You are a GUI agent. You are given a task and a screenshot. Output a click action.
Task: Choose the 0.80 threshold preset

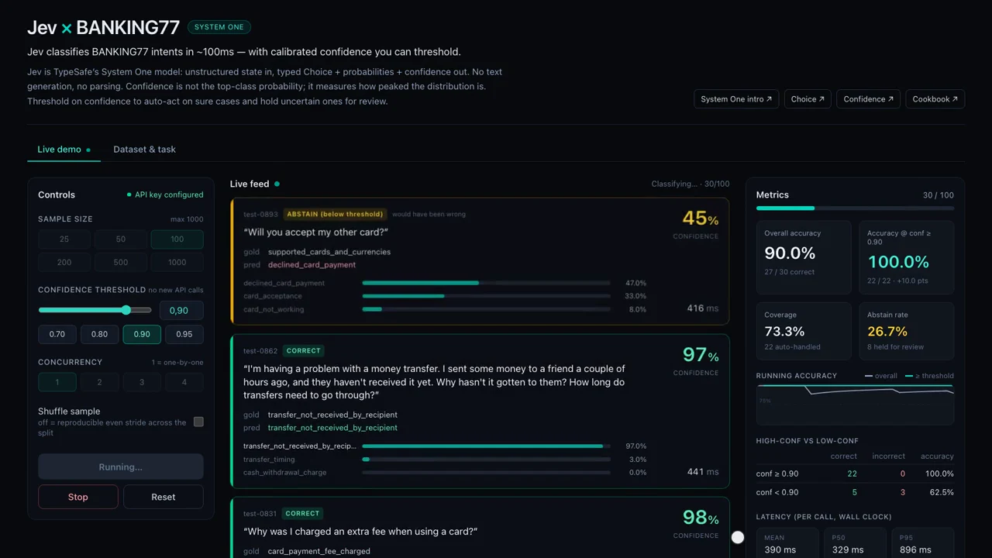pyautogui.click(x=99, y=335)
